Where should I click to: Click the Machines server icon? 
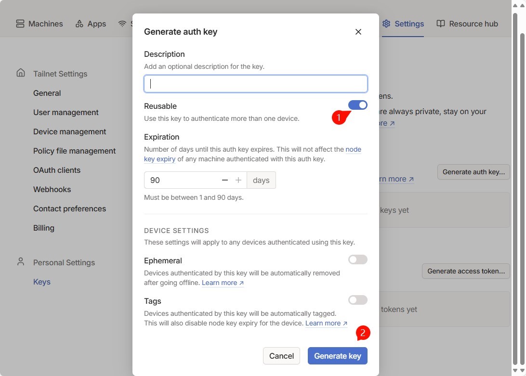pyautogui.click(x=20, y=24)
